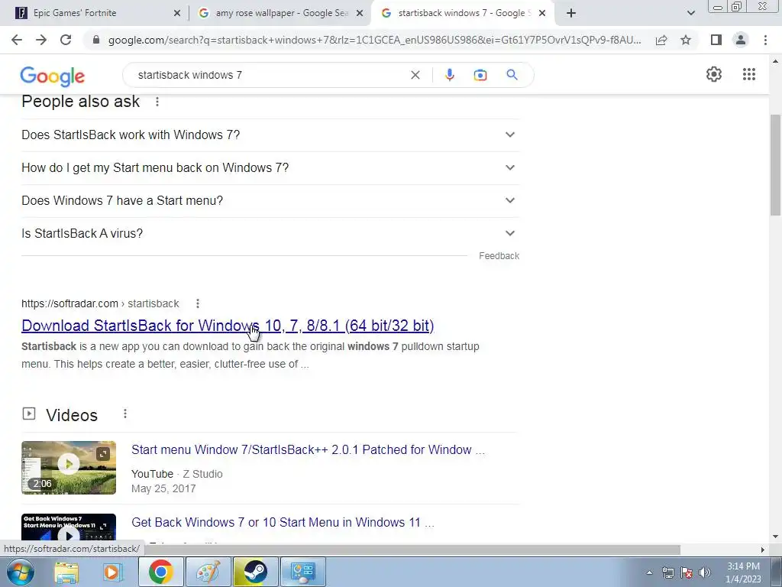Screen dimensions: 782x587
Task: Show hidden system tray icons
Action: [x=649, y=572]
